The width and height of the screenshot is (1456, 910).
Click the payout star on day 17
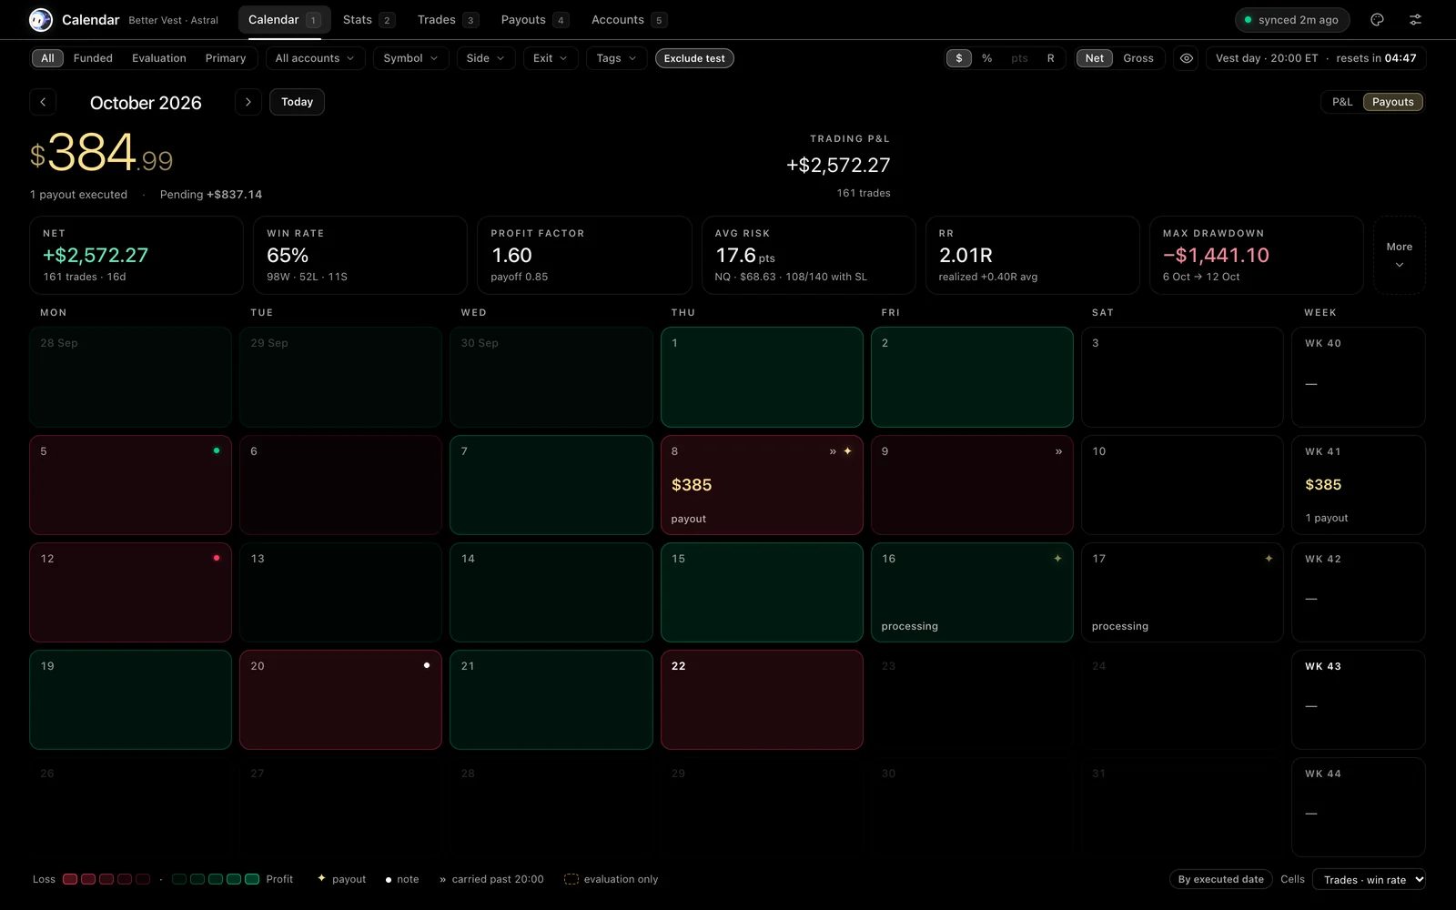click(1269, 558)
